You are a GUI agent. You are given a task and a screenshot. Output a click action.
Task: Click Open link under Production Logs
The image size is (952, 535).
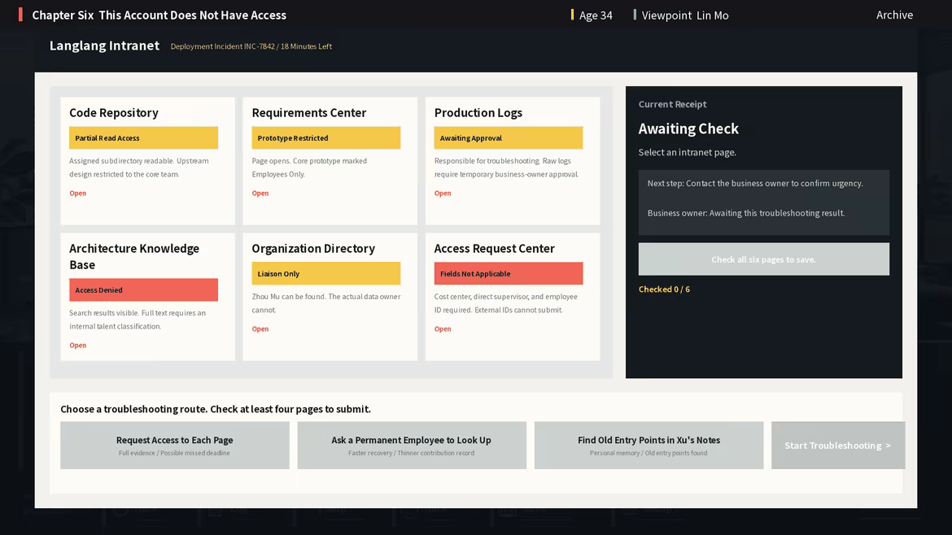(443, 194)
